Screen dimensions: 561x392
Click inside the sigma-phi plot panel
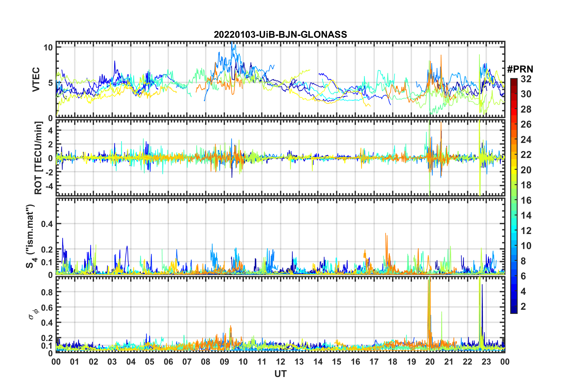click(280, 314)
